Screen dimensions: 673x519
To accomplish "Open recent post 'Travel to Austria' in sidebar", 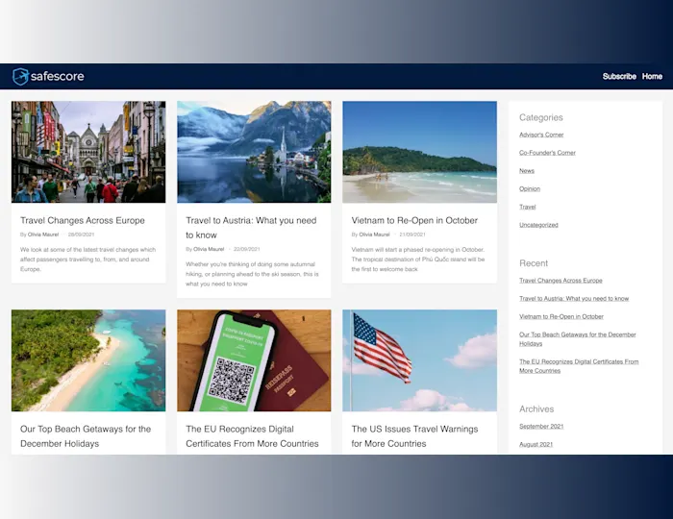I will [574, 299].
